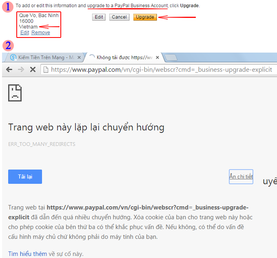Click the Vietnam country text
This screenshot has width=277, height=258.
pos(28,27)
